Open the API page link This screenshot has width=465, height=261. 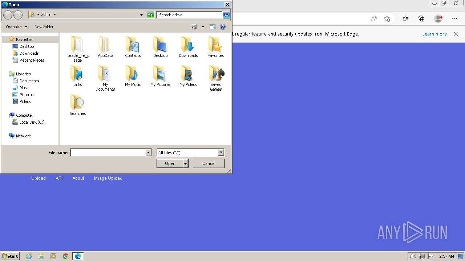coord(59,178)
